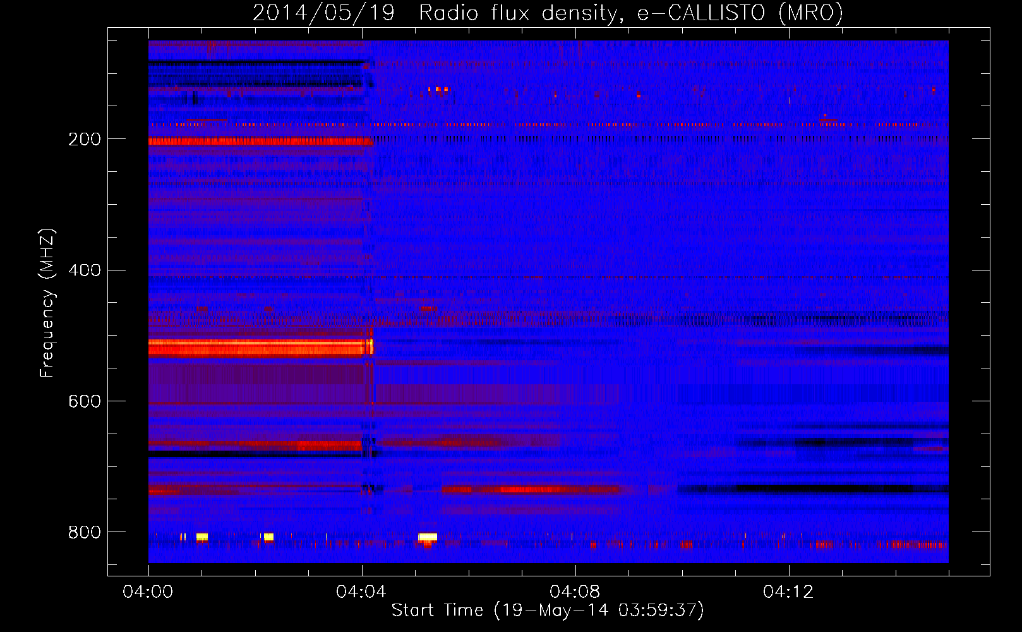1022x632 pixels.
Task: Click the 04:08 time tick label
Action: click(x=575, y=592)
